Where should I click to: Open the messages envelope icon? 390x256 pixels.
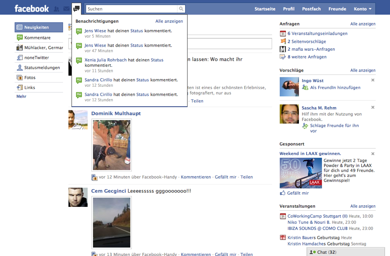click(66, 9)
